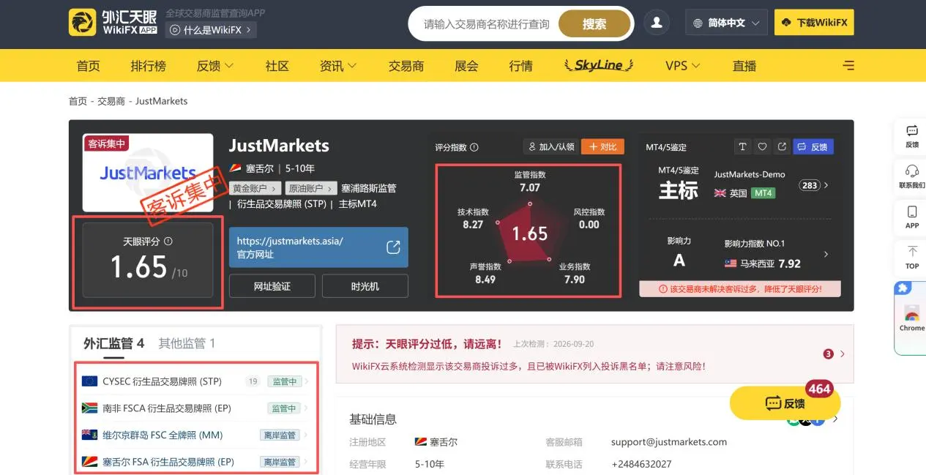This screenshot has height=475, width=926.
Task: Open the user account profile icon
Action: click(657, 23)
